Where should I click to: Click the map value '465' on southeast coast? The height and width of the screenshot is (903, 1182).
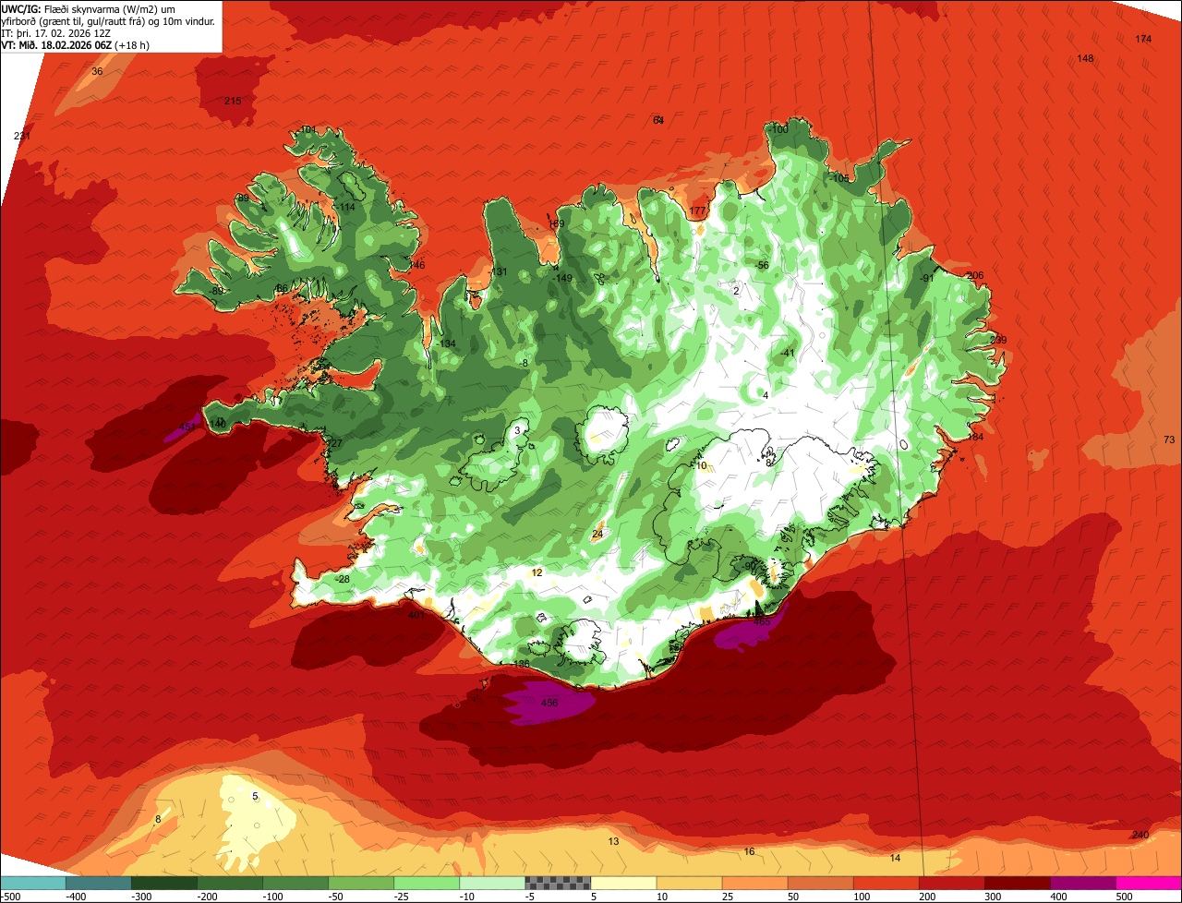[762, 621]
